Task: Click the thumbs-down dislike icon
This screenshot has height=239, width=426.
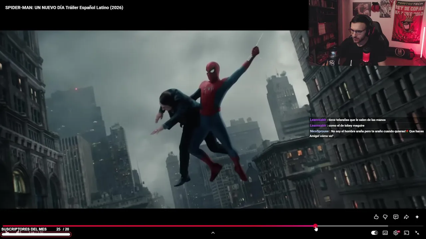Action: tap(385, 217)
